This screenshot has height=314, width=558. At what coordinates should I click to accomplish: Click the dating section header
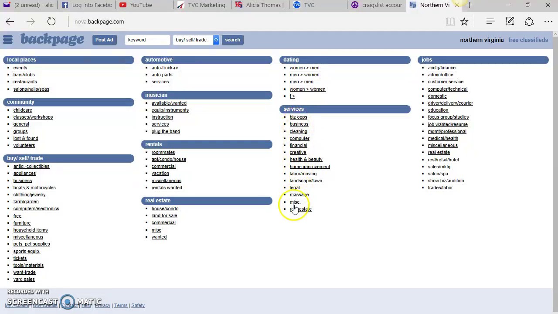(x=345, y=60)
